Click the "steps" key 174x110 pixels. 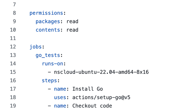[x=49, y=80]
